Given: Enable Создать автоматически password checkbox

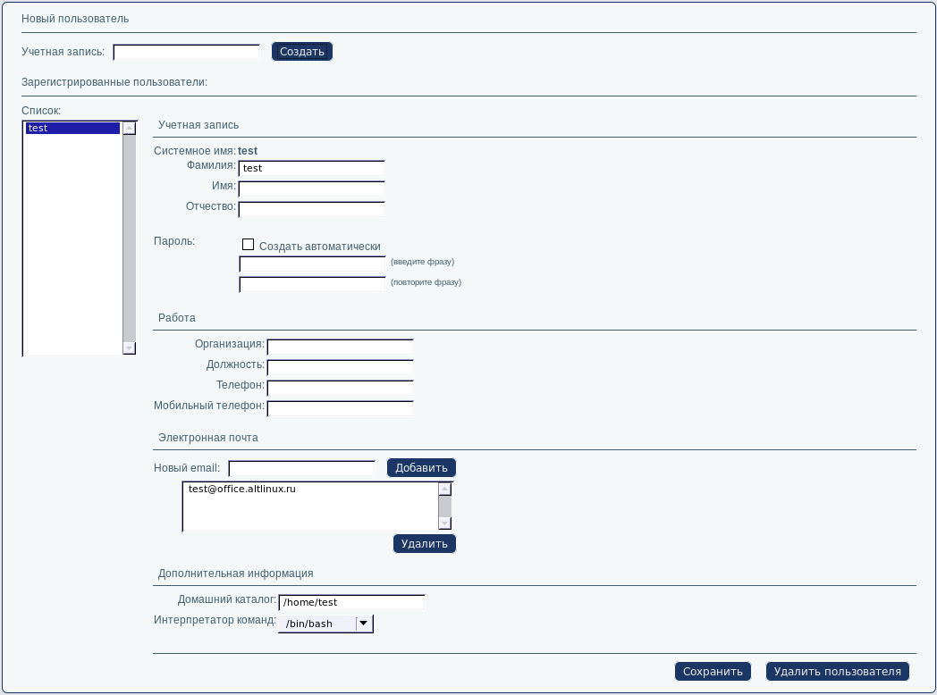Looking at the screenshot, I should point(249,245).
